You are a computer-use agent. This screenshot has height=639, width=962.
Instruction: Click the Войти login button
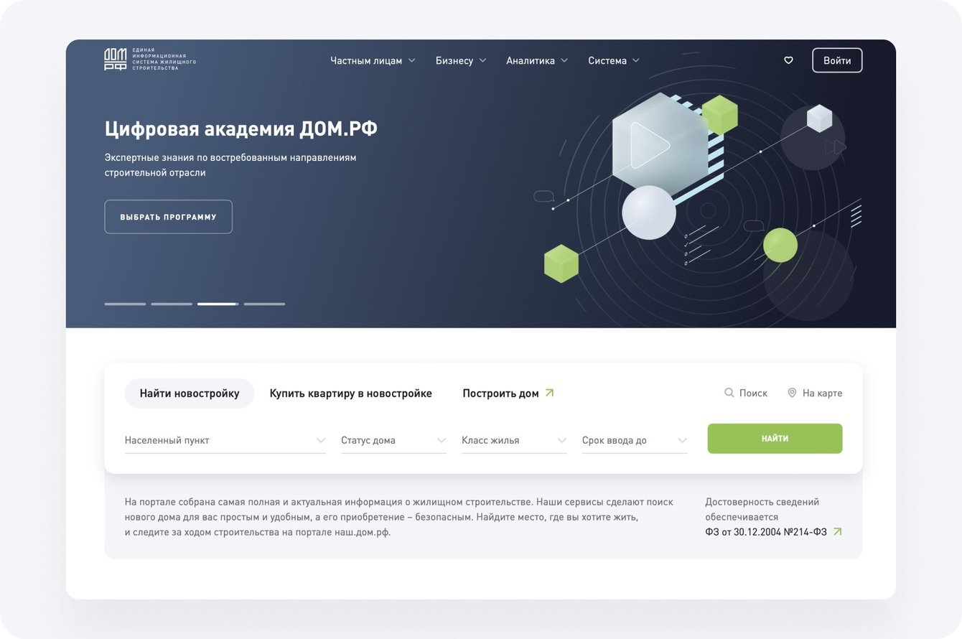coord(837,60)
